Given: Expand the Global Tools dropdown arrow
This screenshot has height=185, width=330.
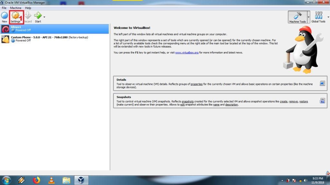Looking at the screenshot, I should click(328, 17).
